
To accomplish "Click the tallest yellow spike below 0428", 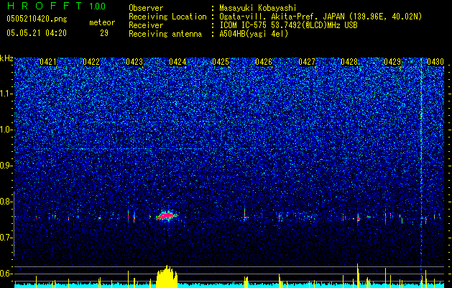I will pyautogui.click(x=357, y=276).
